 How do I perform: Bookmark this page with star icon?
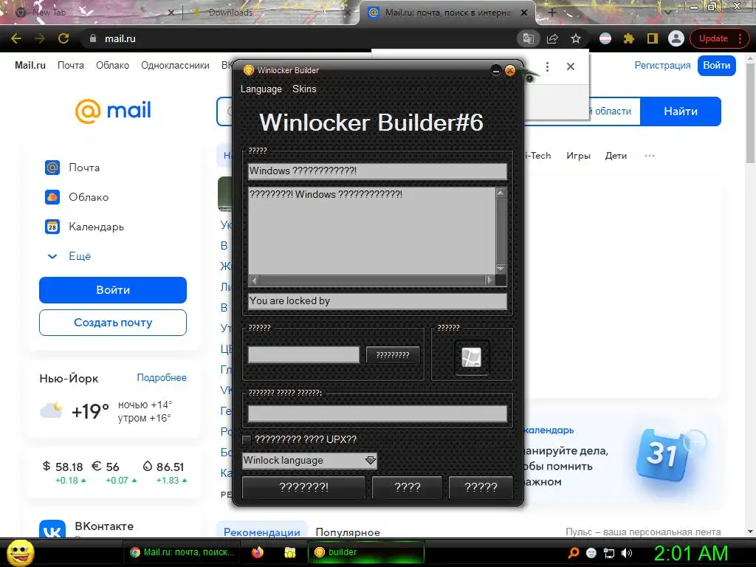(x=576, y=38)
